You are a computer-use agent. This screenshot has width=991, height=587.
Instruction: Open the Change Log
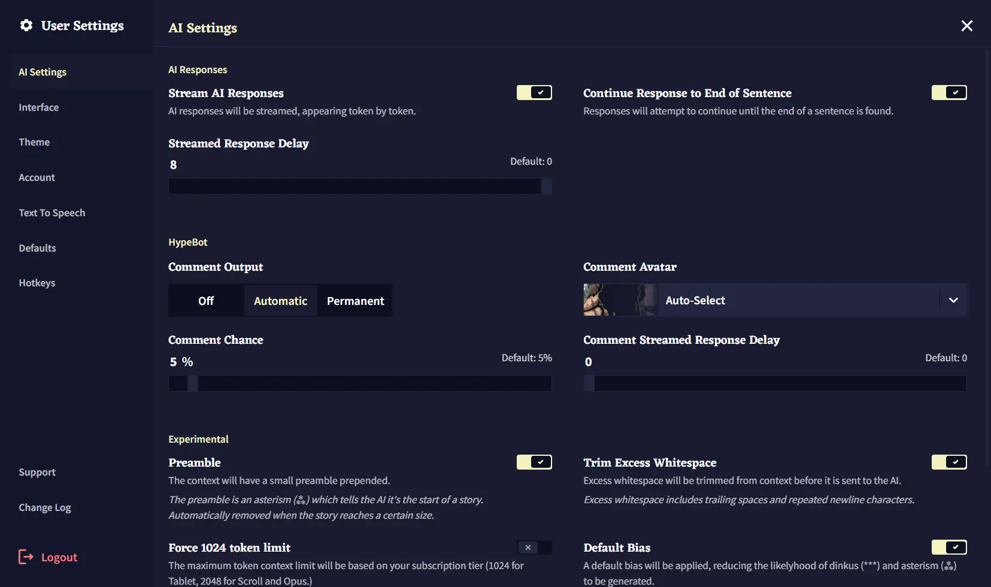44,507
